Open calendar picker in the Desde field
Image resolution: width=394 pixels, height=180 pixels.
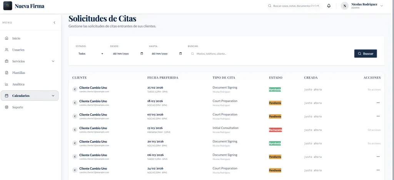point(142,53)
